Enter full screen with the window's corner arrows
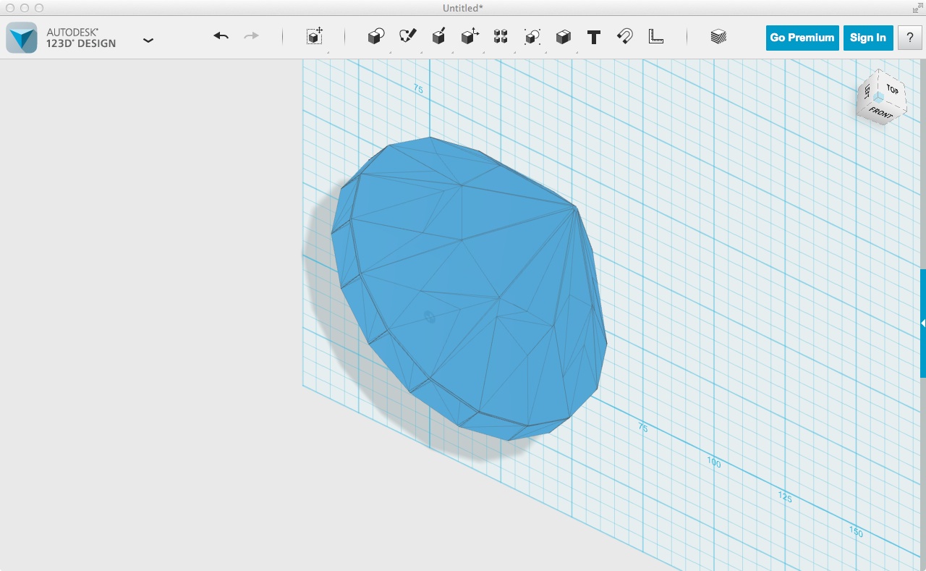Image resolution: width=926 pixels, height=571 pixels. 917,7
